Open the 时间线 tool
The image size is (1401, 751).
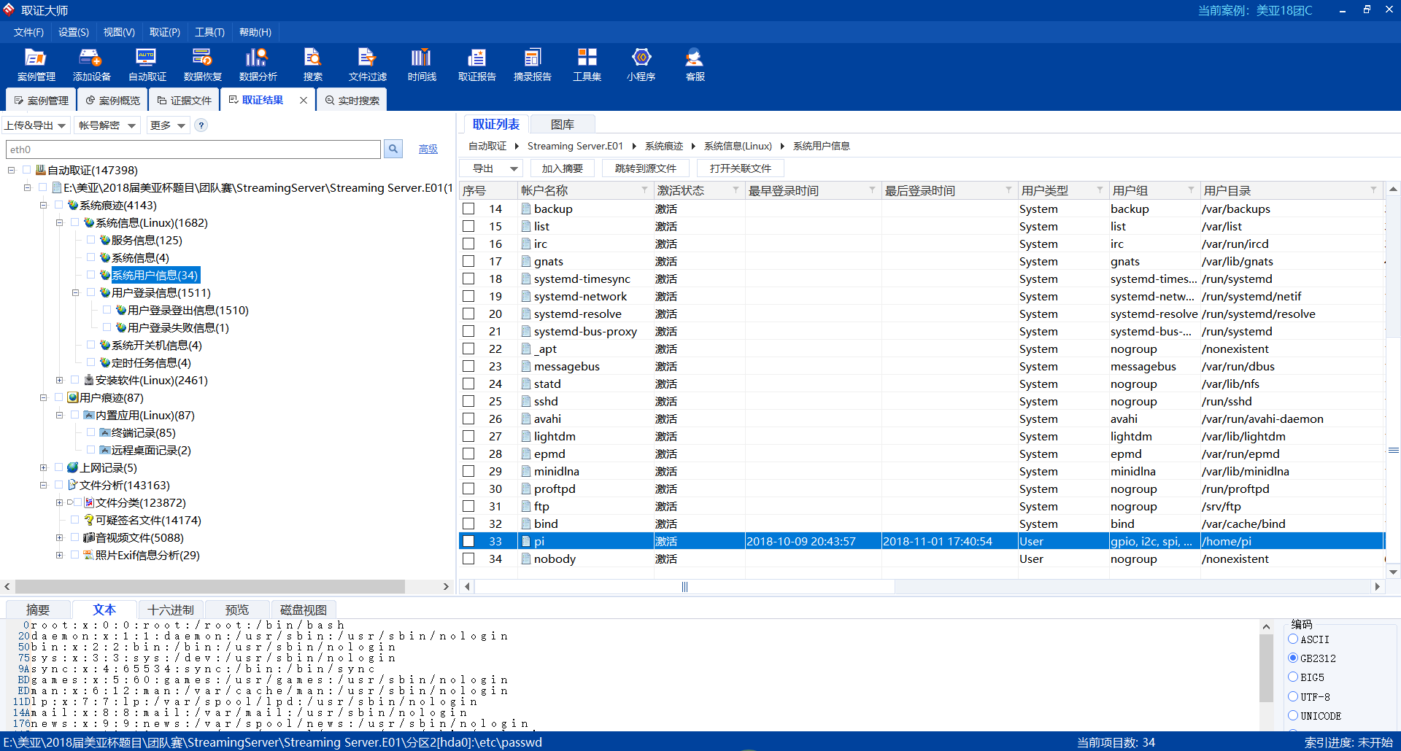coord(422,64)
